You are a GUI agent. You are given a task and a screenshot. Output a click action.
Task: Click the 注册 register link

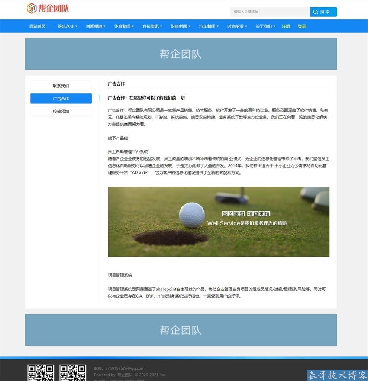point(286,26)
